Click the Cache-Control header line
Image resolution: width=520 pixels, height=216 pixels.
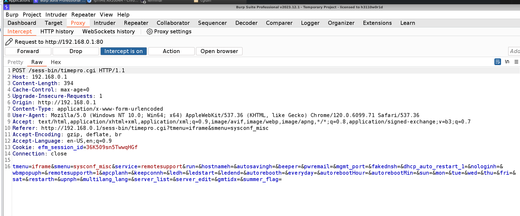(51, 90)
